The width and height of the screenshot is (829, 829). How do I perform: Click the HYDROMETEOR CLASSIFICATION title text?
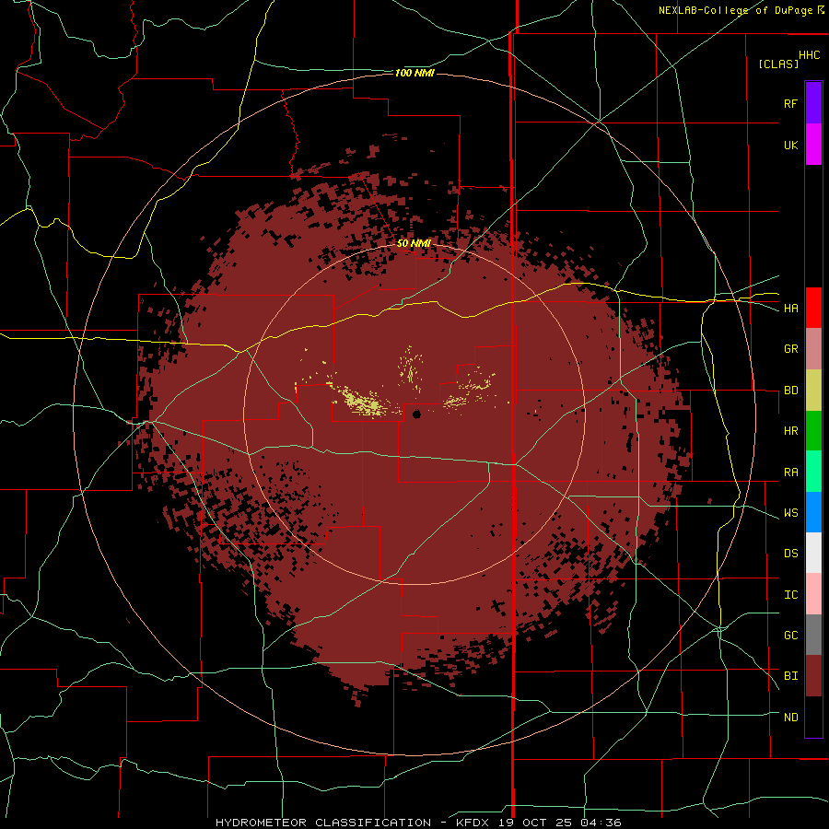323,823
